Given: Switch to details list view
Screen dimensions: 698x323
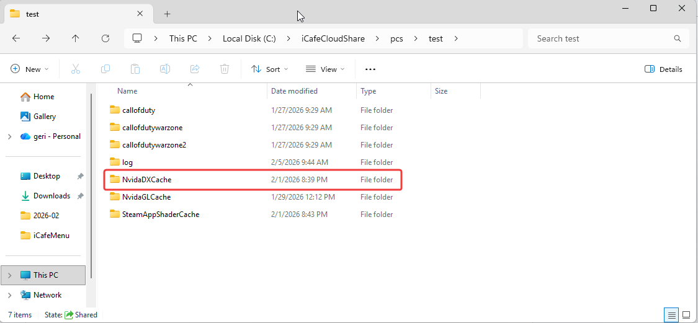Looking at the screenshot, I should click(x=671, y=315).
